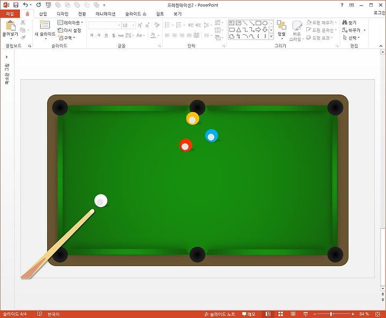Toggle text shadow (S) formatting
Image resolution: width=386 pixels, height=318 pixels.
(114, 35)
